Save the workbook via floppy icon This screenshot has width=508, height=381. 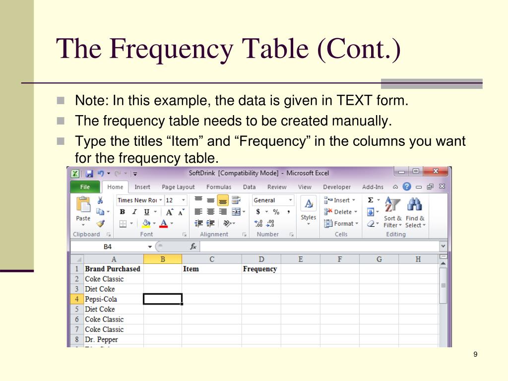point(89,174)
